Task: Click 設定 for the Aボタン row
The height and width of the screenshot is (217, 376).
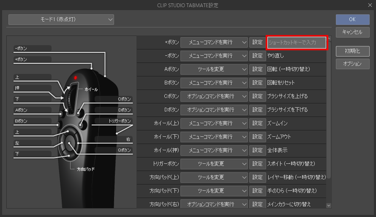Action: click(258, 70)
